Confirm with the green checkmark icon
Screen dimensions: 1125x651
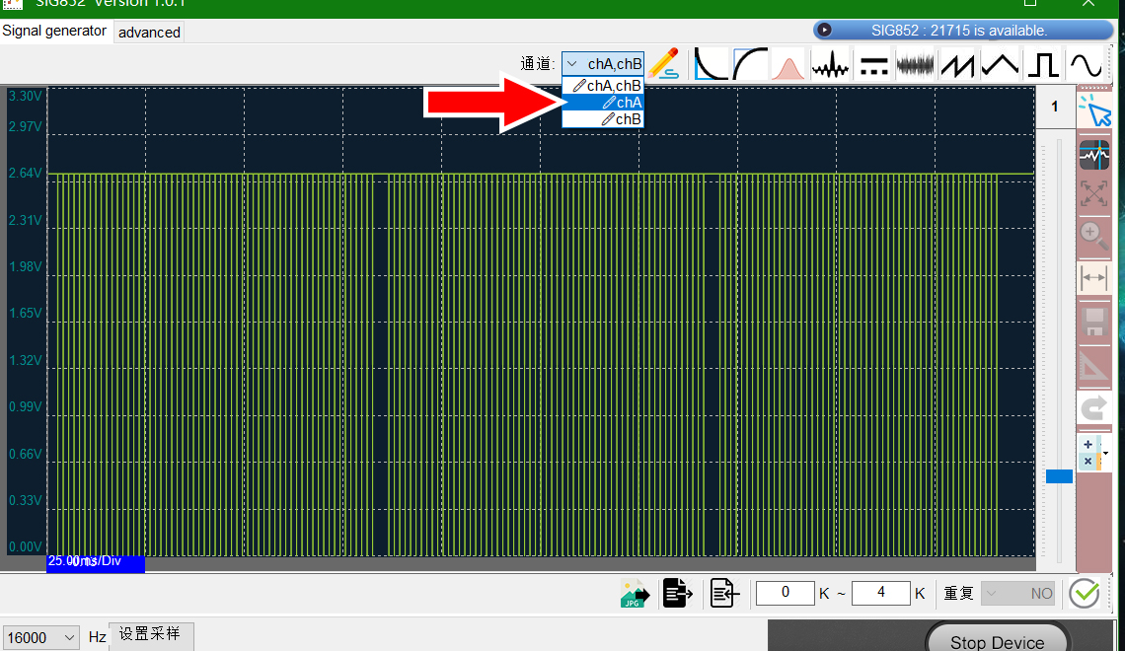tap(1085, 594)
